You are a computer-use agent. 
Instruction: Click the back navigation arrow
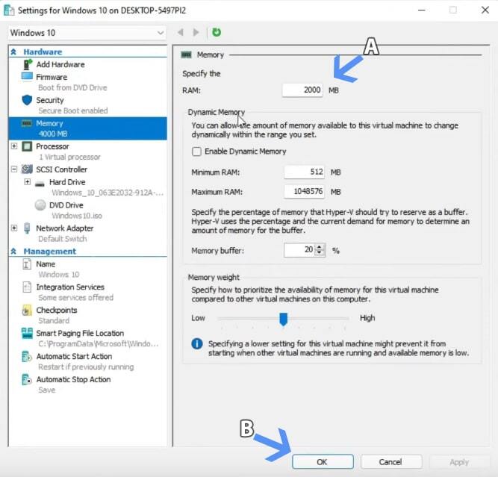181,32
